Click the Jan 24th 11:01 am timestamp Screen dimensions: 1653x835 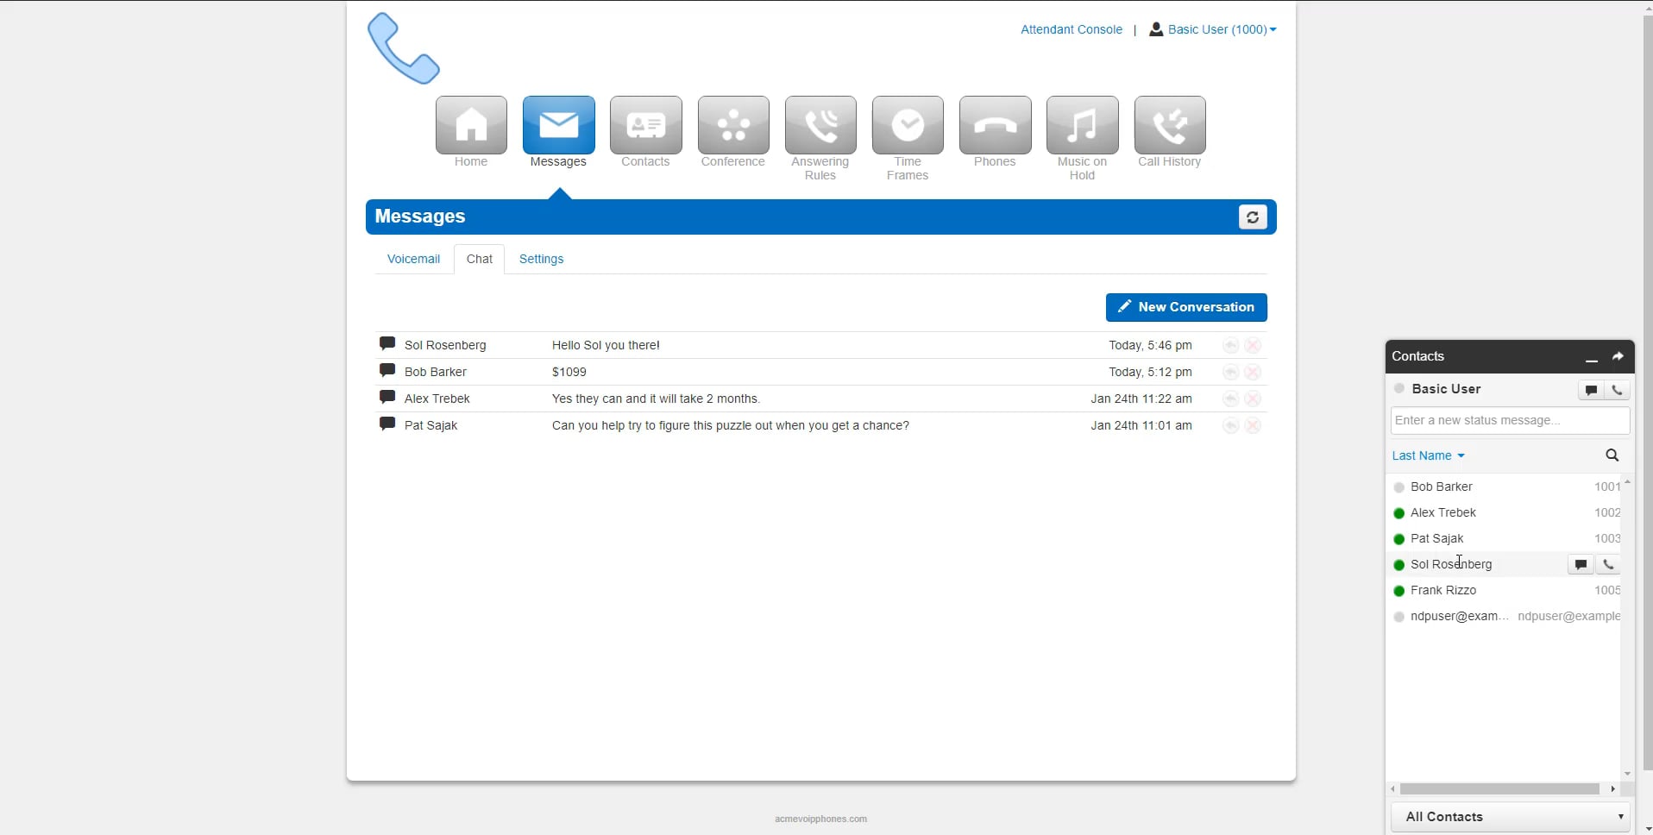(1141, 425)
